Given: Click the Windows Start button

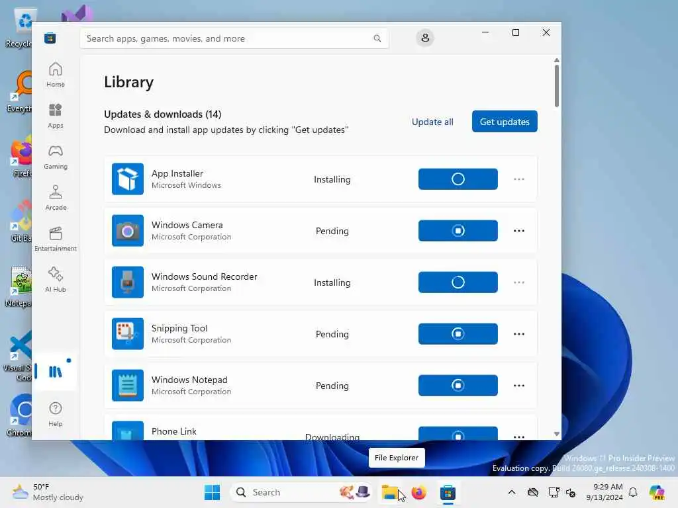Looking at the screenshot, I should (x=212, y=492).
